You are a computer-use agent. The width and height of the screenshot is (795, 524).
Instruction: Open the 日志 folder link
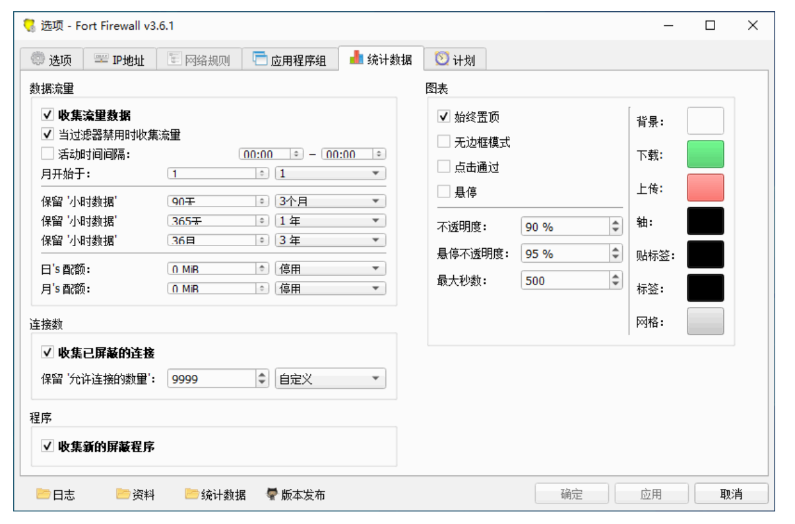55,494
